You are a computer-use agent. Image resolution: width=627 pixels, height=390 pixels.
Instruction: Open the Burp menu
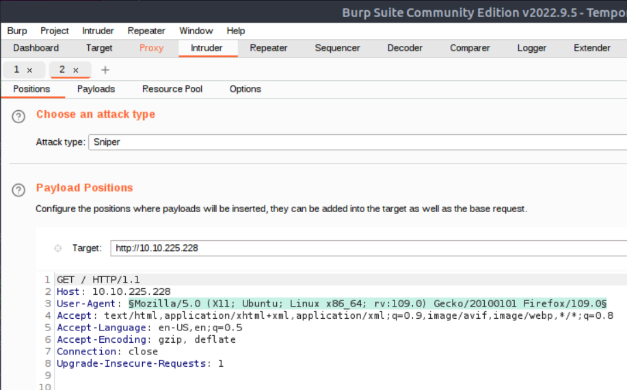click(x=17, y=31)
